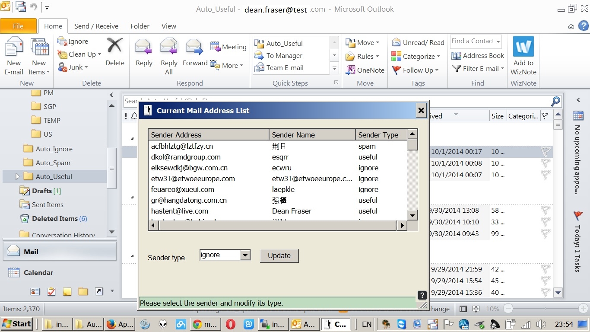590x332 pixels.
Task: Sort by Sender Name column header
Action: click(x=312, y=135)
